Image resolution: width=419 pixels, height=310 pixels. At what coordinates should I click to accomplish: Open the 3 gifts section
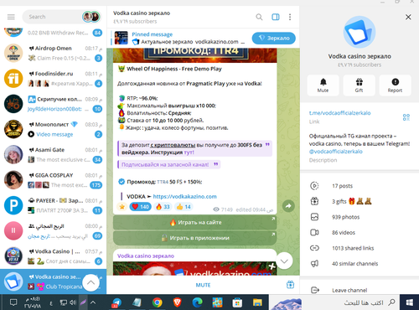tap(360, 201)
